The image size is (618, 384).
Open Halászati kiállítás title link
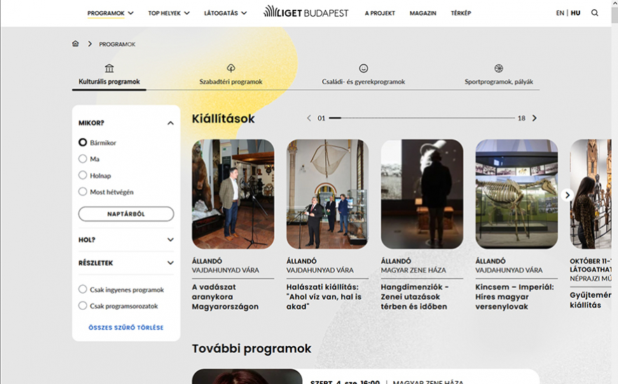pyautogui.click(x=324, y=296)
